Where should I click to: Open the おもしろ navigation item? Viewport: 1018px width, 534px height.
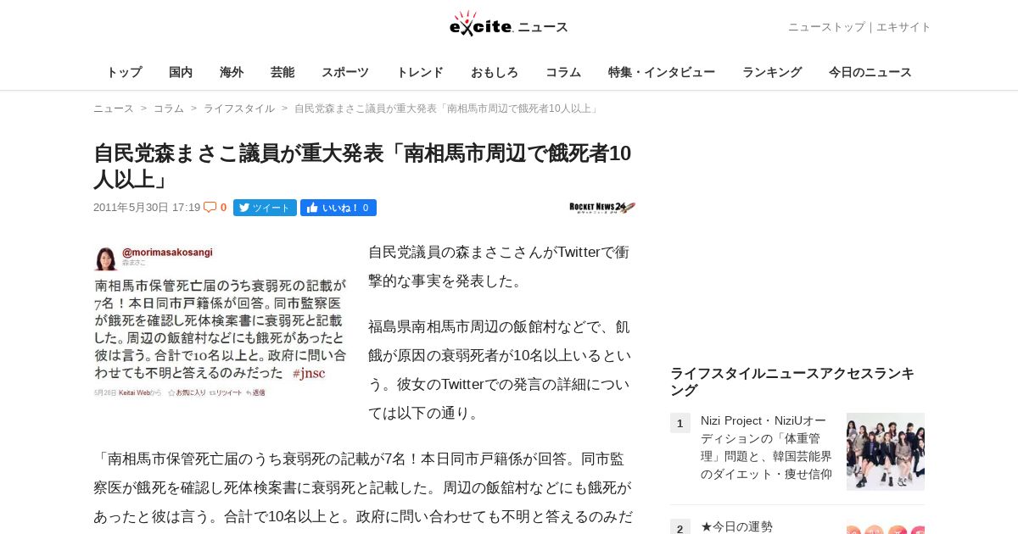click(495, 73)
